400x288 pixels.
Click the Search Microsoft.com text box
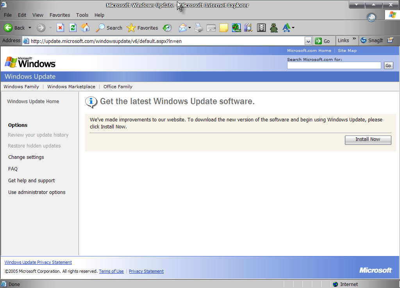pos(334,66)
